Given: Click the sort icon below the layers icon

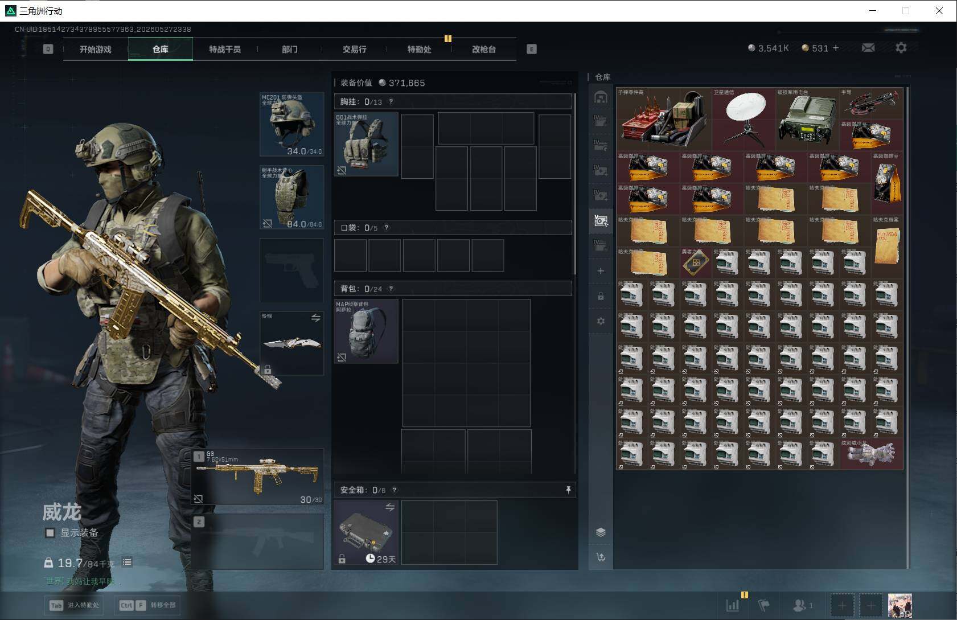Looking at the screenshot, I should click(601, 557).
